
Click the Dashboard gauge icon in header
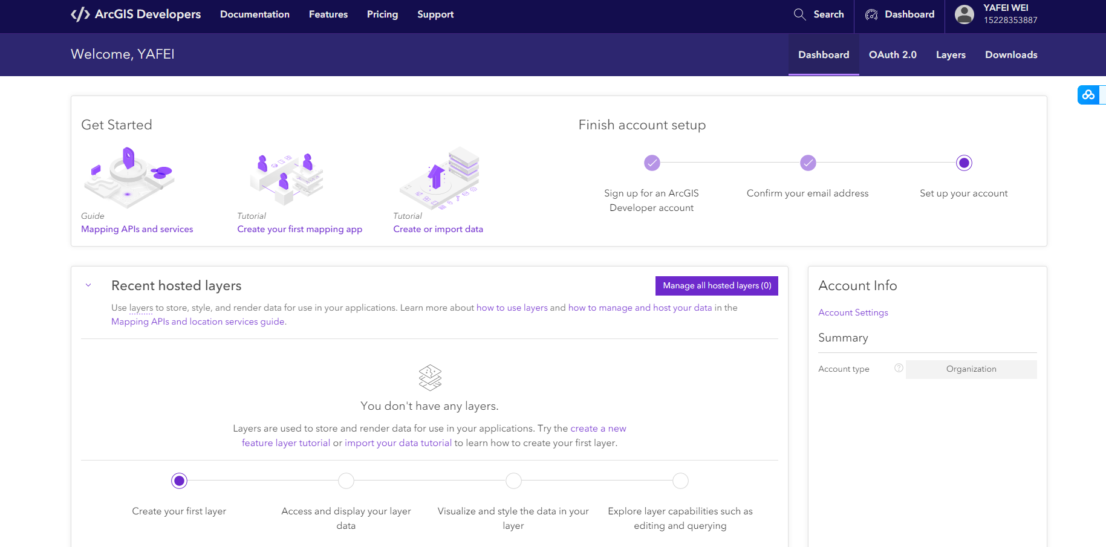point(871,15)
